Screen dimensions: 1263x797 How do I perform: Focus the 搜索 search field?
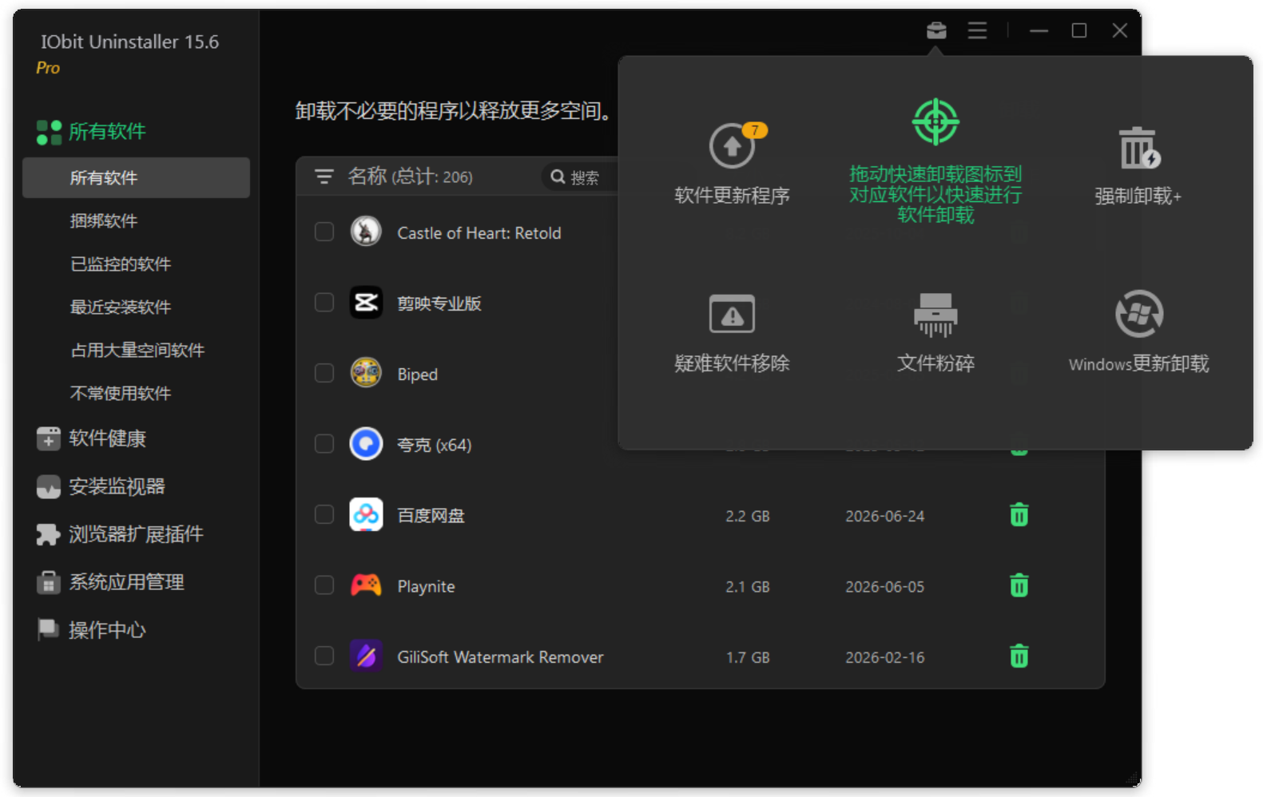click(x=580, y=176)
